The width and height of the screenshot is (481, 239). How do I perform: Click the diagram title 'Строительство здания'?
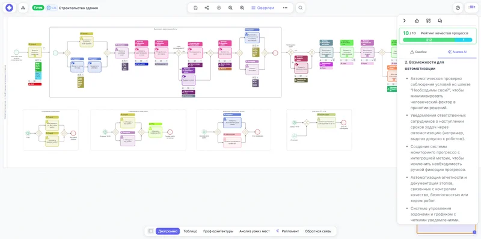(79, 8)
